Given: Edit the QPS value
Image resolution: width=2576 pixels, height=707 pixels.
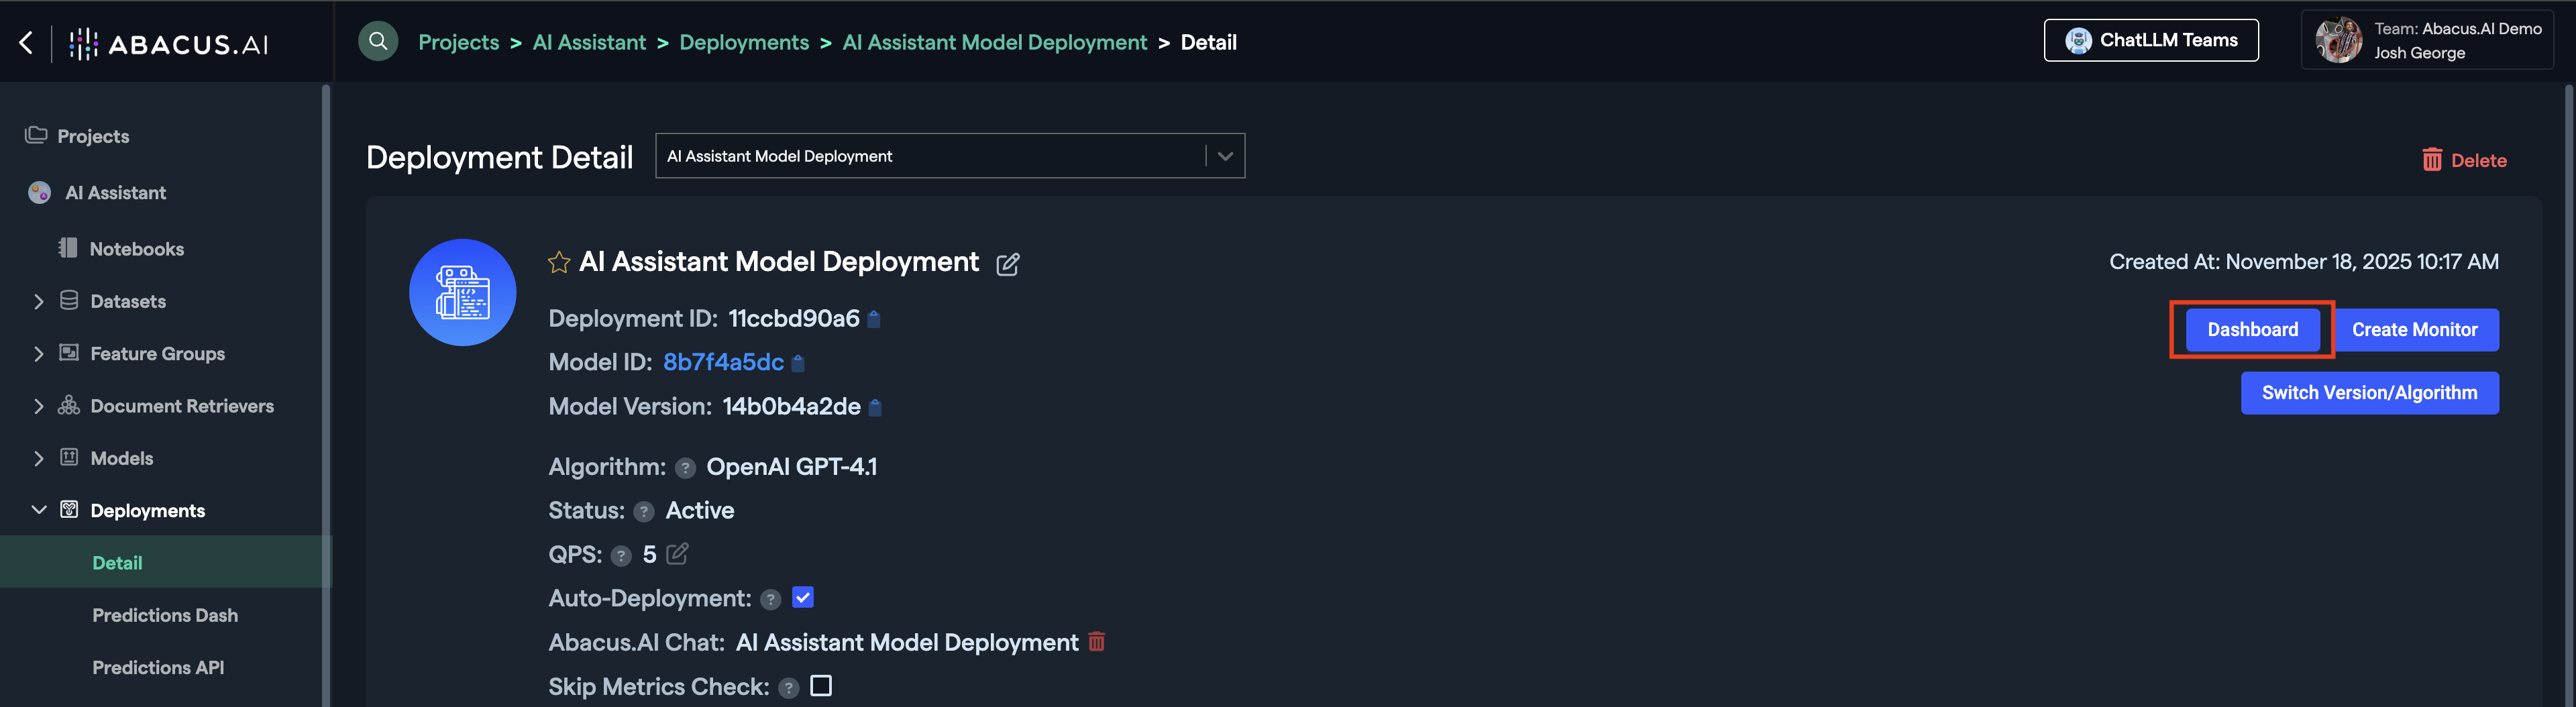Looking at the screenshot, I should pyautogui.click(x=677, y=554).
